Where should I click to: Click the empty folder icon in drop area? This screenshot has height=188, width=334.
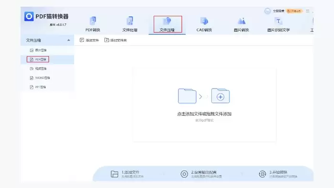click(187, 96)
